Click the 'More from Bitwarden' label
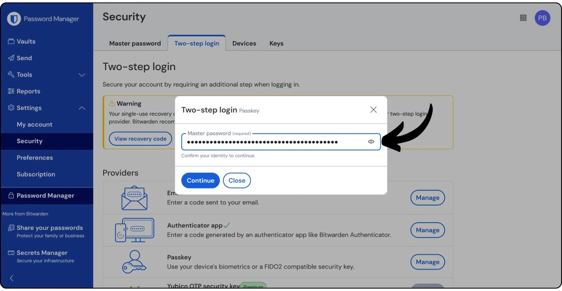 [x=25, y=214]
